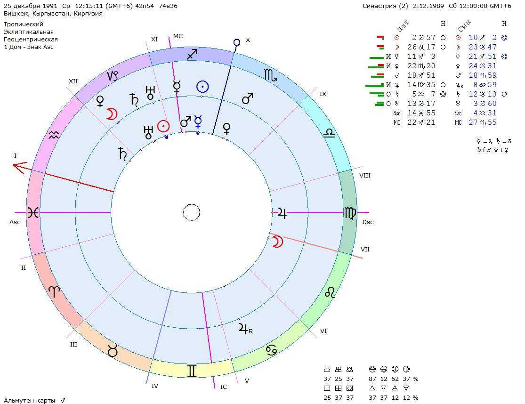Click the small circle at the chart center
Screen dimensions: 525x404
pyautogui.click(x=192, y=212)
